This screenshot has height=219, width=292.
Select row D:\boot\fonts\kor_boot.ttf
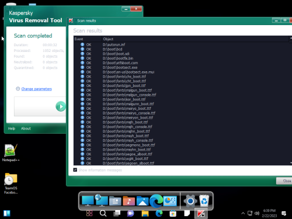tap(181, 99)
